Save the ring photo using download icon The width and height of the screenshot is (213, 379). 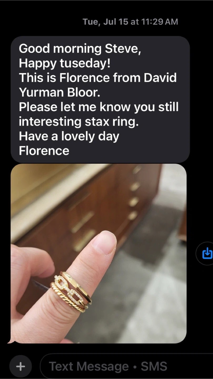[x=207, y=253]
